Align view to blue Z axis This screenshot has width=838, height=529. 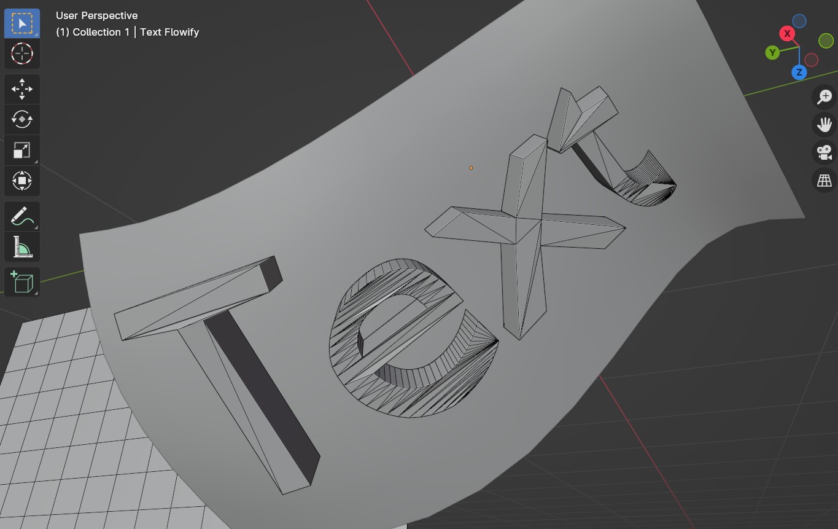pyautogui.click(x=799, y=72)
